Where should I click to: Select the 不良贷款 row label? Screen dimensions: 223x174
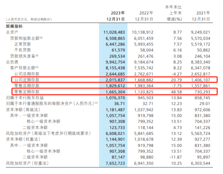pos(21,50)
